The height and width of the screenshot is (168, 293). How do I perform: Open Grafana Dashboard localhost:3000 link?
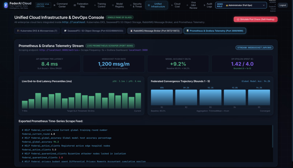pyautogui.click(x=138, y=50)
